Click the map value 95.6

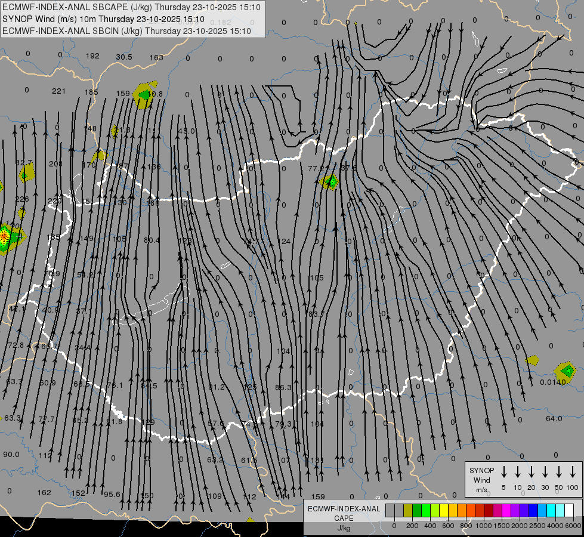click(x=112, y=494)
